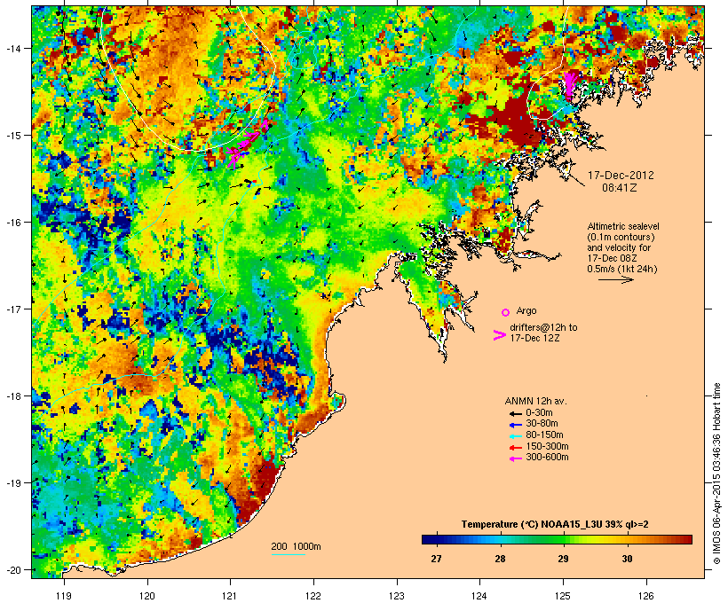728x603 pixels.
Task: Click the -15 latitude axis label
Action: tap(13, 136)
